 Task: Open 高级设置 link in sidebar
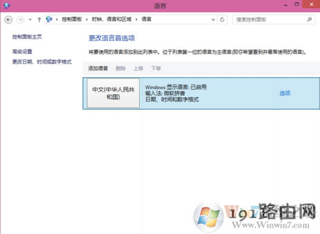22,51
